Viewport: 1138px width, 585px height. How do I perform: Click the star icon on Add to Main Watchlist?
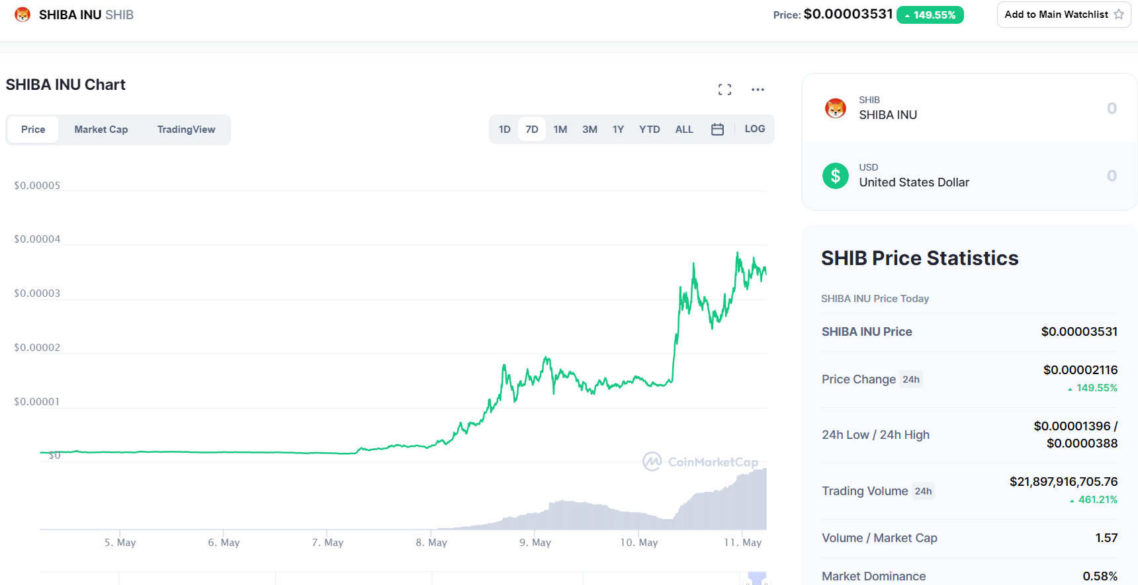(x=1118, y=14)
